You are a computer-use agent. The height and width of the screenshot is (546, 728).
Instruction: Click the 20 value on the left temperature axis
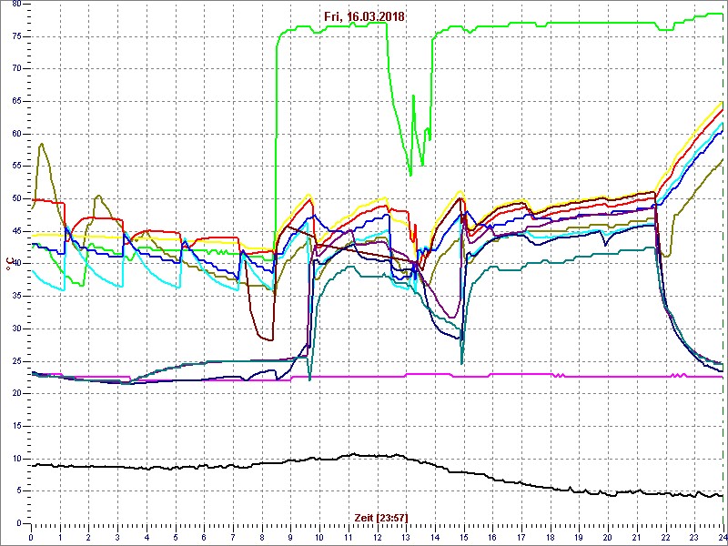[16, 394]
